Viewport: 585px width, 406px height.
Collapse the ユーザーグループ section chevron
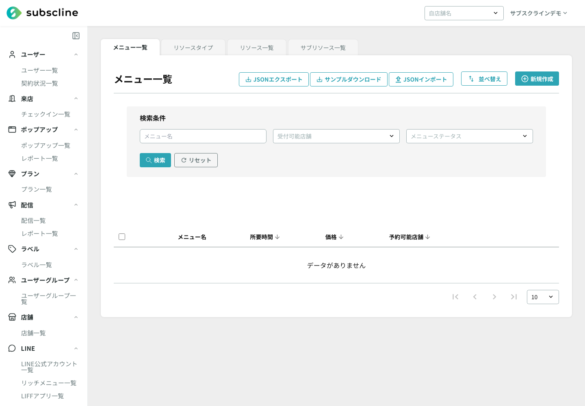coord(76,280)
